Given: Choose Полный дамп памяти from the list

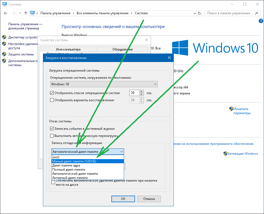Looking at the screenshot, I should (x=69, y=170).
